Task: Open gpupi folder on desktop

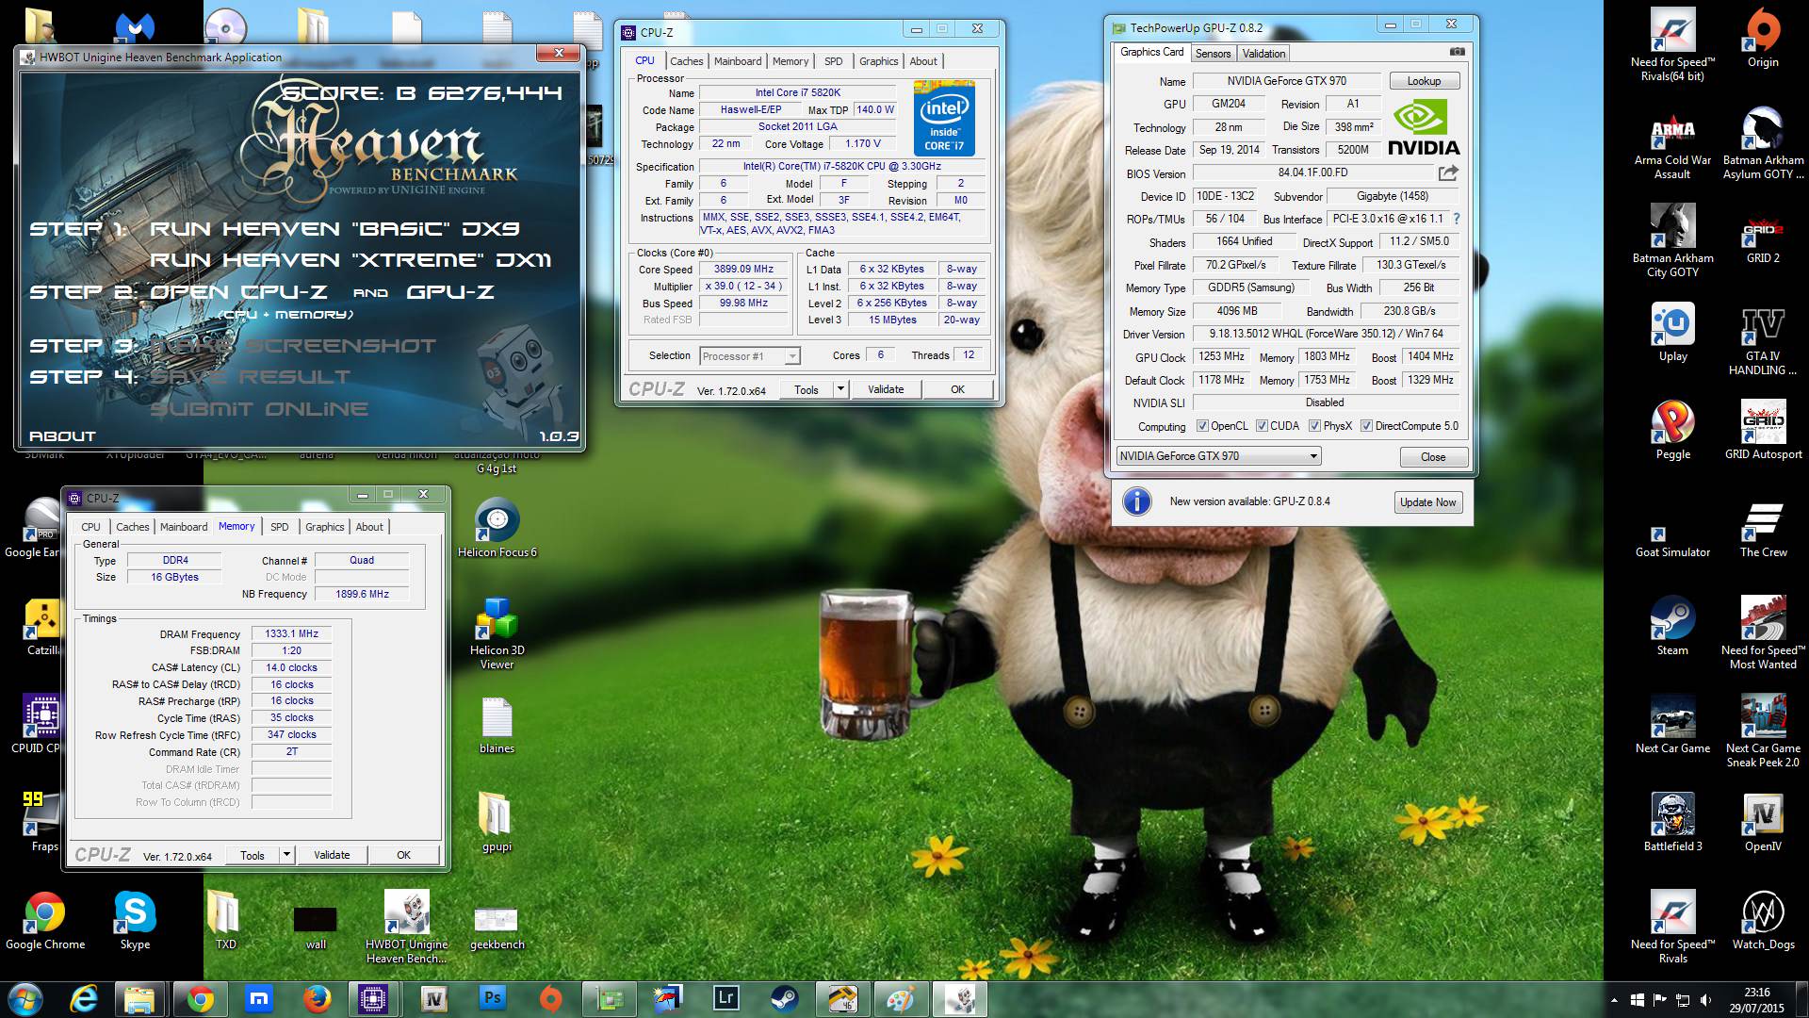Action: [x=497, y=822]
